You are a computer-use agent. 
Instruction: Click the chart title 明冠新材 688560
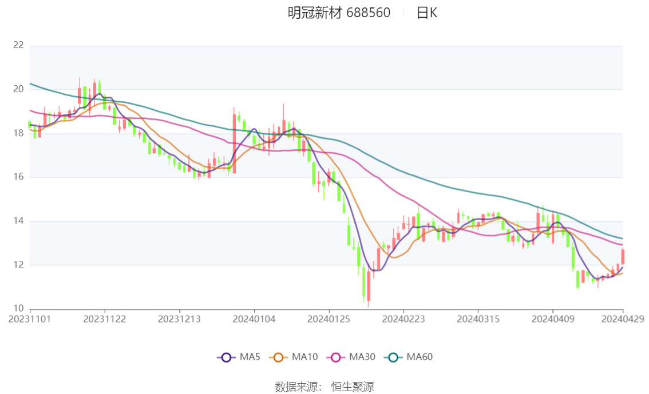pos(339,13)
